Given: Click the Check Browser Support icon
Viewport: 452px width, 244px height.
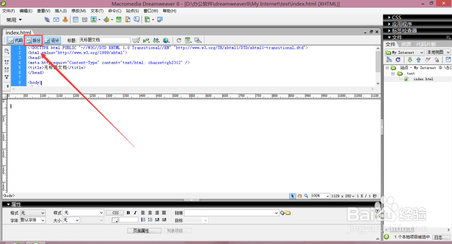Looking at the screenshot, I should coord(146,40).
